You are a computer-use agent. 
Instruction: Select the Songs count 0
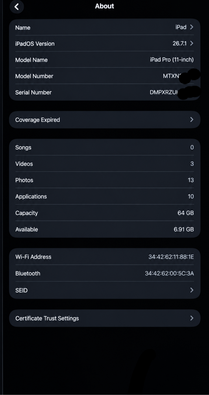pyautogui.click(x=192, y=147)
